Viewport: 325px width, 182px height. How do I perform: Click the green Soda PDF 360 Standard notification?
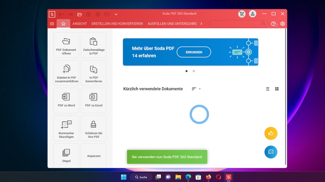coord(167,157)
